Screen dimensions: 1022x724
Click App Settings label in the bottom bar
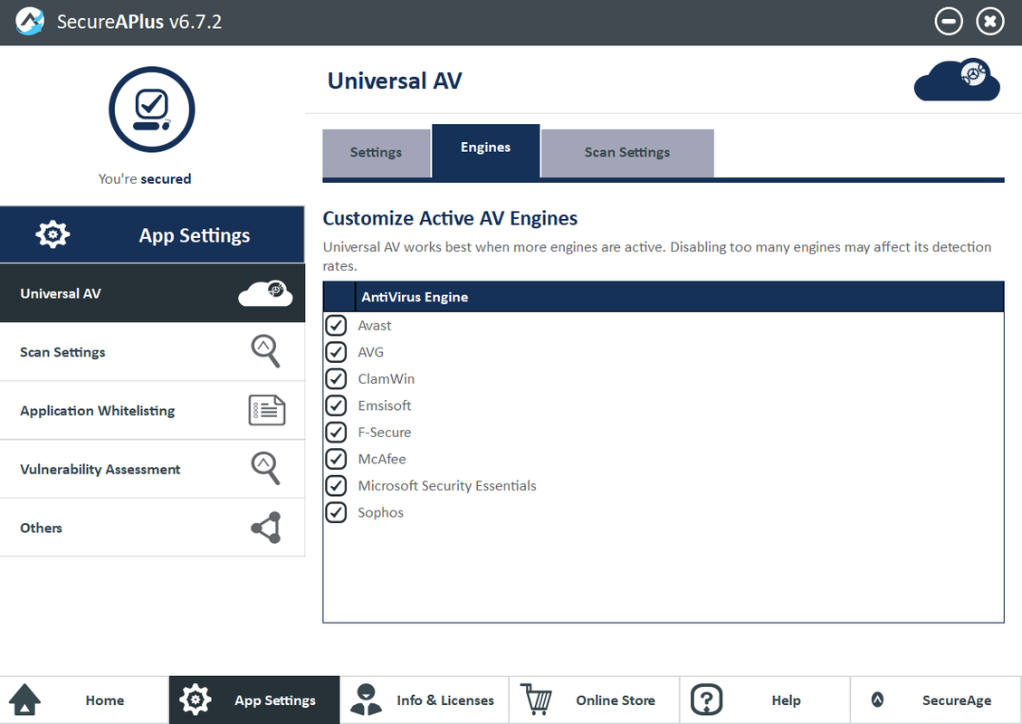tap(275, 700)
